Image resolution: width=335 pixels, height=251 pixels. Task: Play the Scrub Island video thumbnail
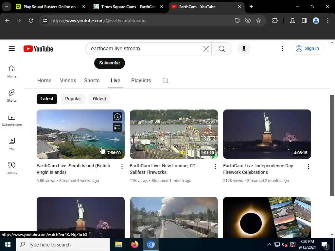(x=80, y=134)
